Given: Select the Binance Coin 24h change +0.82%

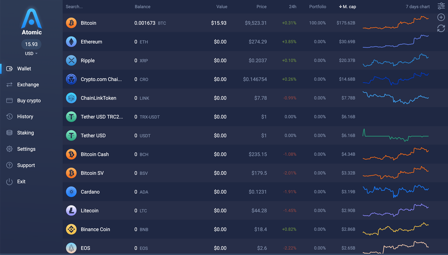Looking at the screenshot, I should (289, 229).
